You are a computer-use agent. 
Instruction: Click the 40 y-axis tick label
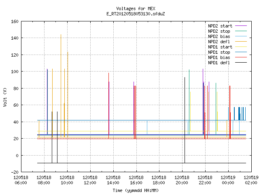coord(16,122)
